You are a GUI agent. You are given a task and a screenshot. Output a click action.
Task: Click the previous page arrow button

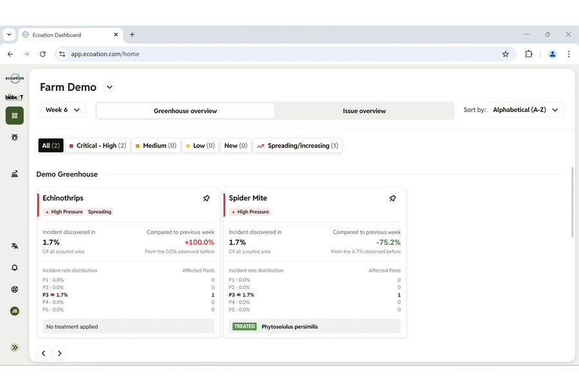(x=44, y=353)
